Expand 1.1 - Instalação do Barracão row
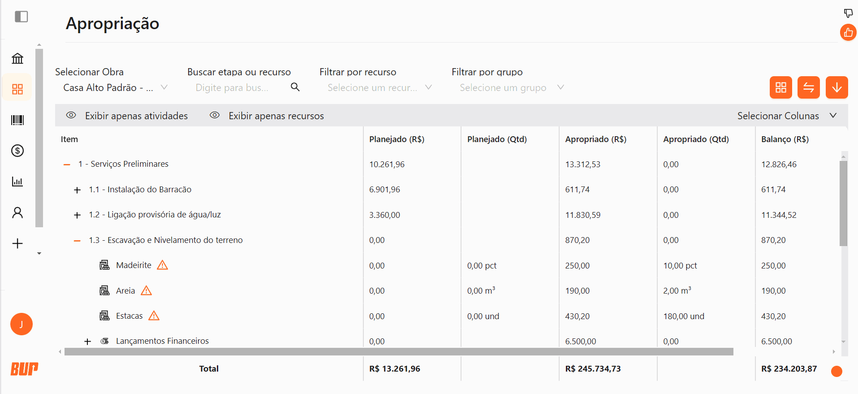Viewport: 858px width, 394px height. (x=77, y=190)
